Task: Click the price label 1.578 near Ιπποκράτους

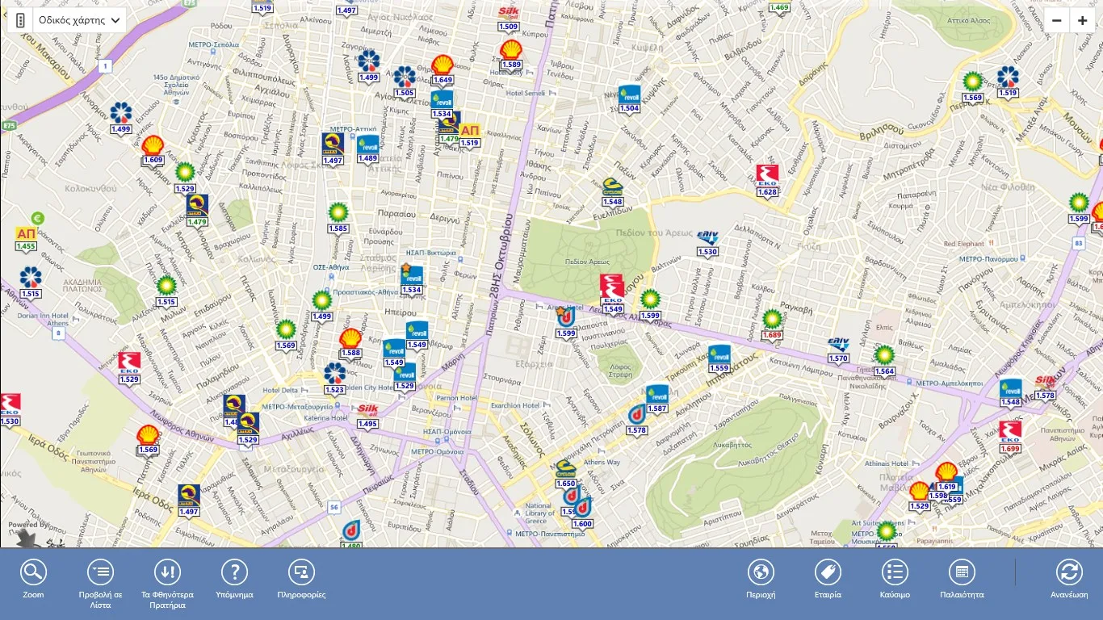Action: [636, 431]
